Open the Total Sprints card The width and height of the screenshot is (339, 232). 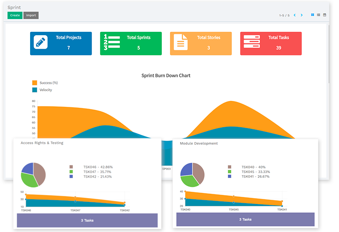[131, 44]
